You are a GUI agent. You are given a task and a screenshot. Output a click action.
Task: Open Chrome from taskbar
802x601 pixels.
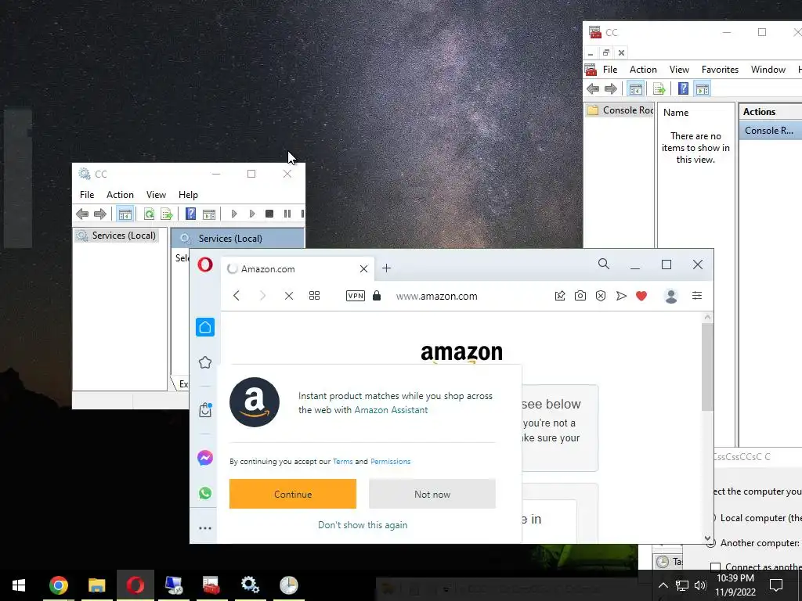58,585
